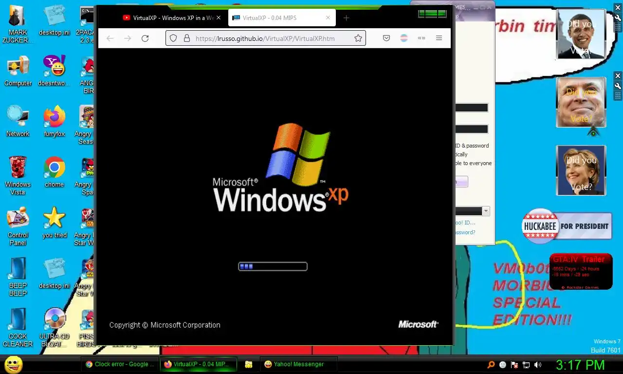Click the orange magnifier tray icon
Viewport: 623px width, 374px height.
point(491,365)
